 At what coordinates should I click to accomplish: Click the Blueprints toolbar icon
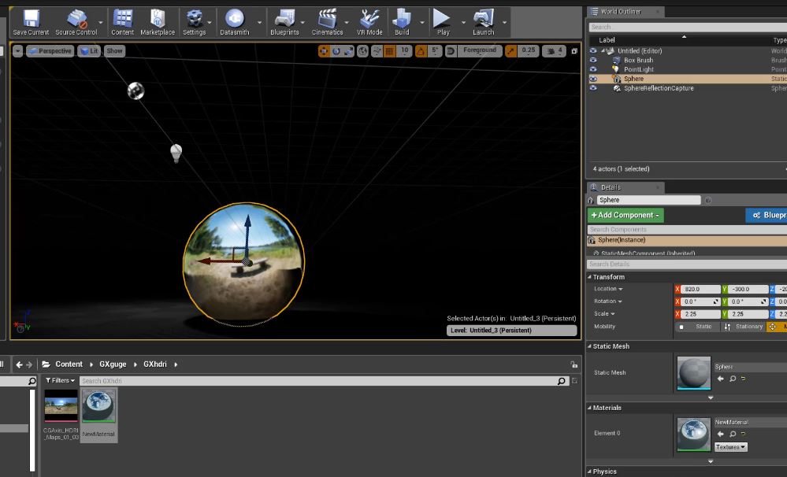284,21
